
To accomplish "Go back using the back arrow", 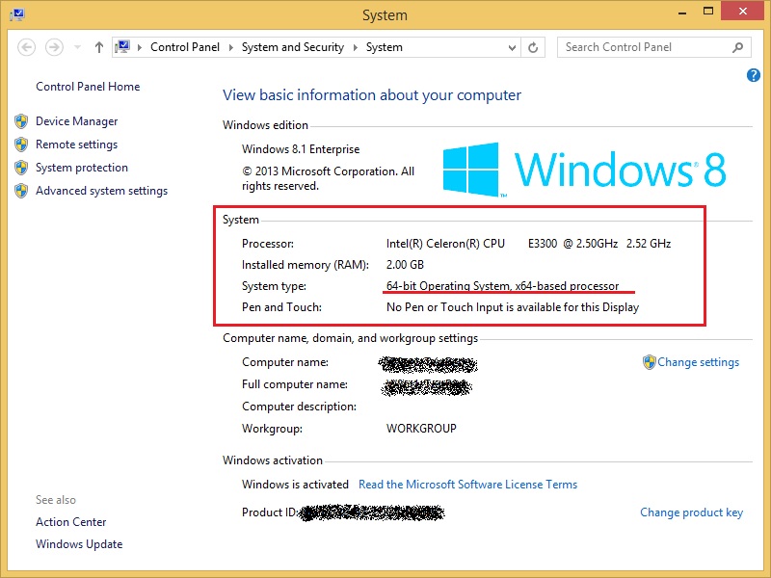I will (27, 47).
